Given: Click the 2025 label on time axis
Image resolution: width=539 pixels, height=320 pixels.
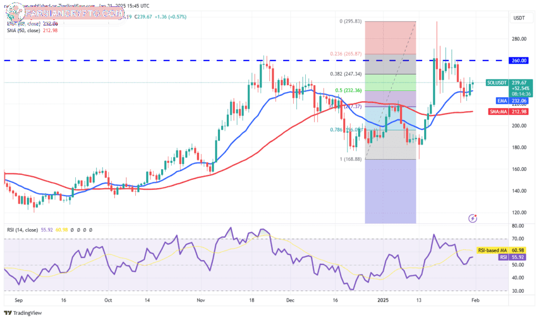Looking at the screenshot, I should (383, 300).
